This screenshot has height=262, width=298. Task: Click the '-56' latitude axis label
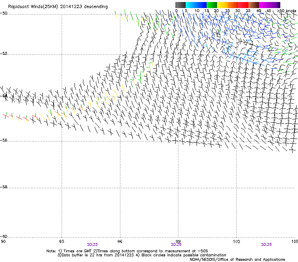click(4, 140)
